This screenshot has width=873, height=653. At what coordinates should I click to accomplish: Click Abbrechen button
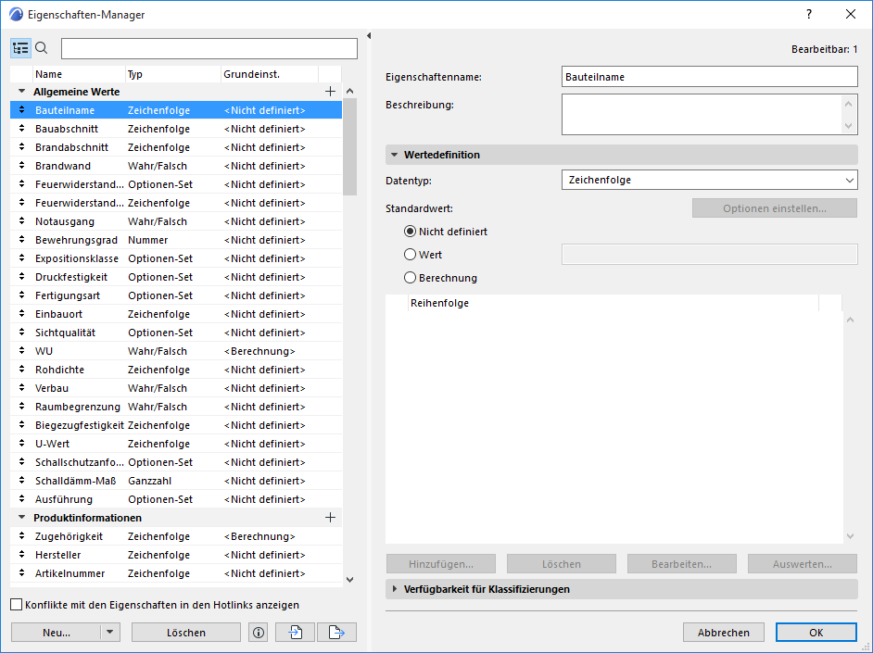[x=723, y=633]
